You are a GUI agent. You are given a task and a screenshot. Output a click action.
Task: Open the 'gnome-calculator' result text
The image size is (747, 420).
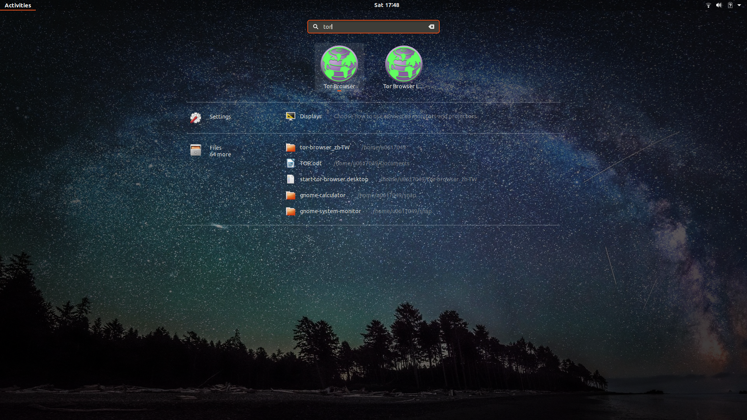323,195
